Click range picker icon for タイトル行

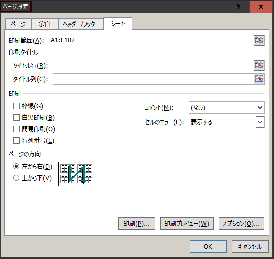point(259,65)
